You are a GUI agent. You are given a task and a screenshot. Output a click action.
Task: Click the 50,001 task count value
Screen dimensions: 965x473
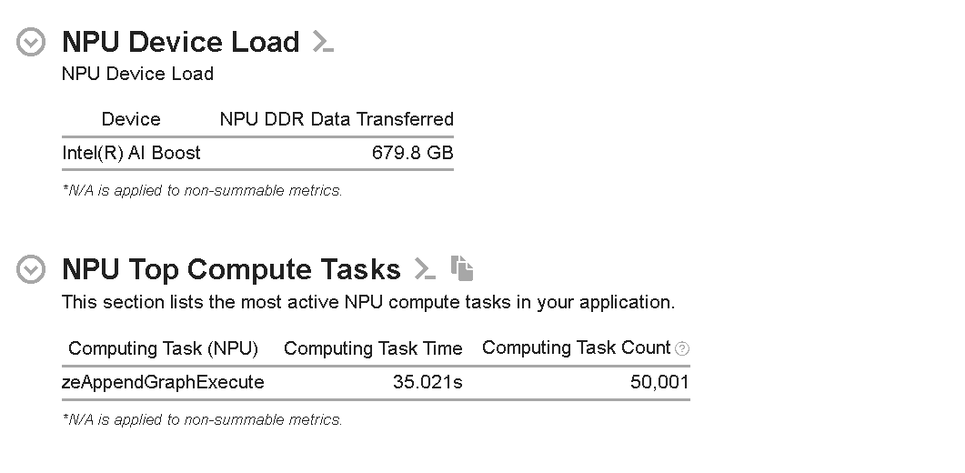point(659,382)
